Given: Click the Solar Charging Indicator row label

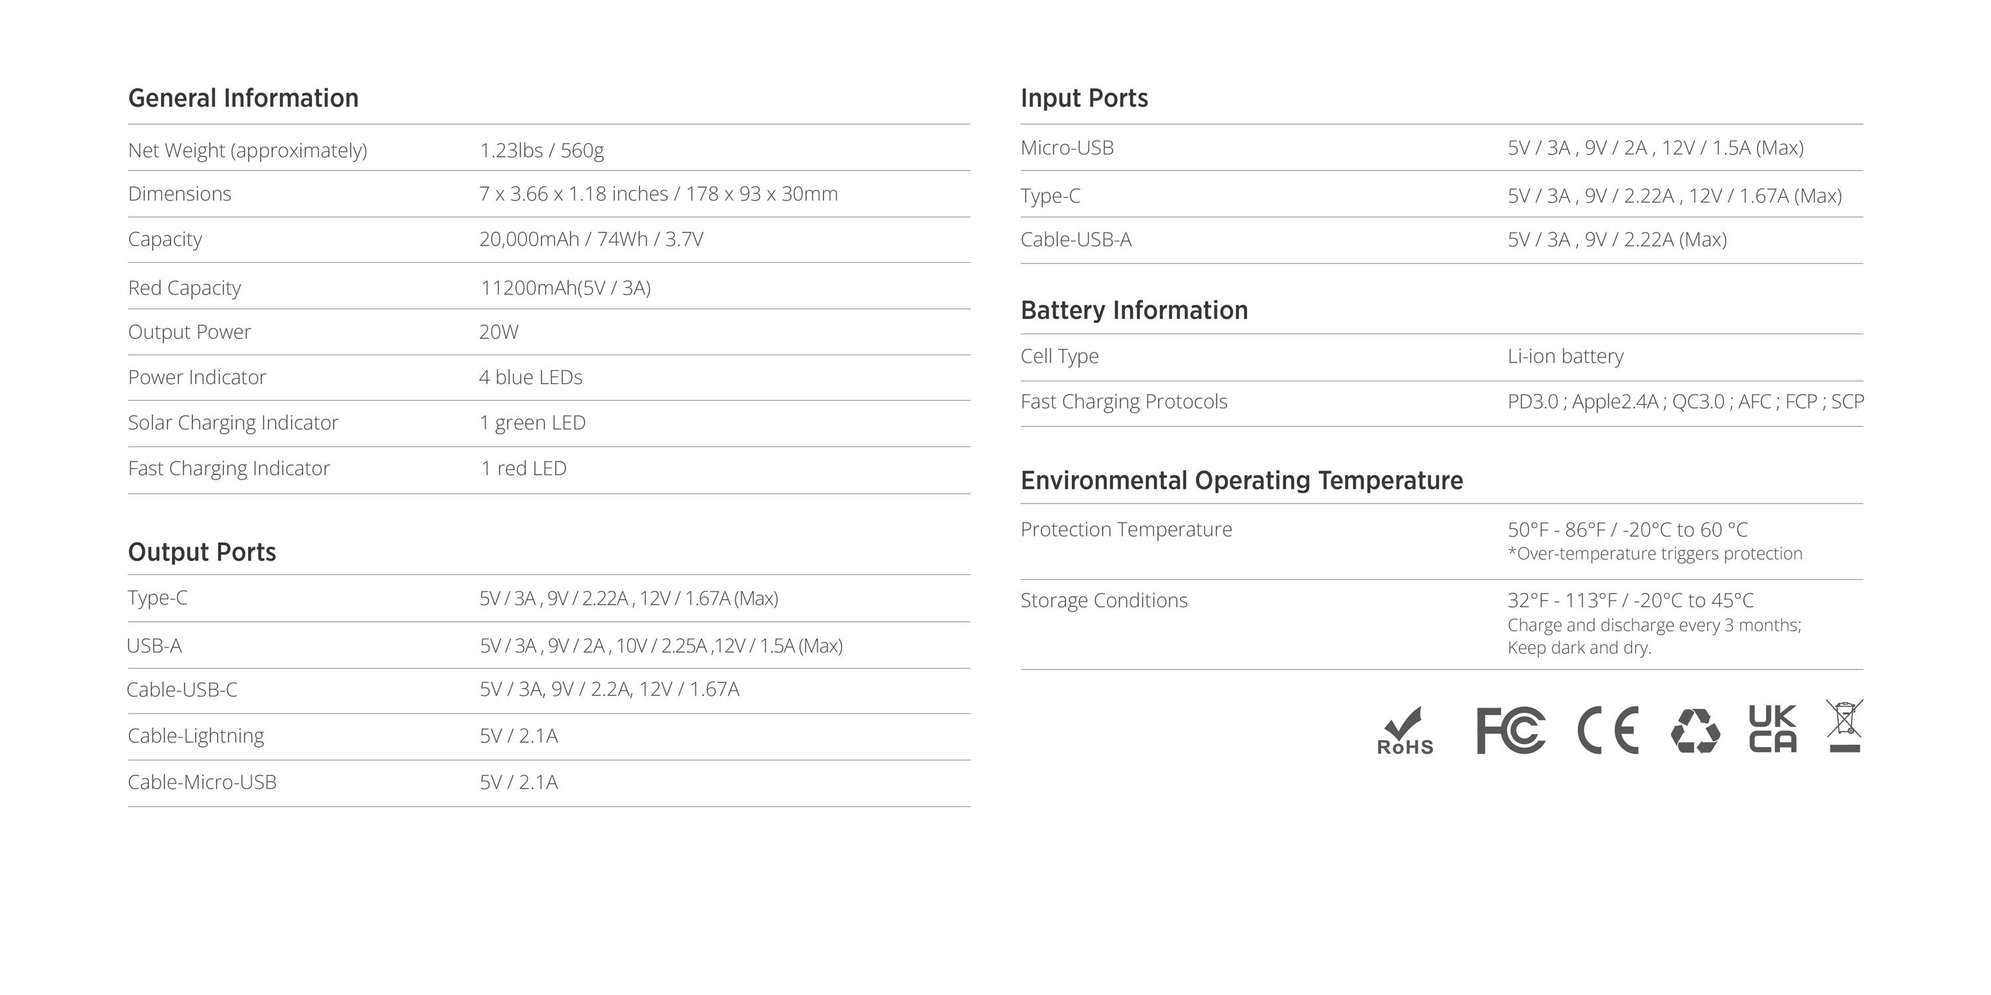Looking at the screenshot, I should tap(233, 423).
